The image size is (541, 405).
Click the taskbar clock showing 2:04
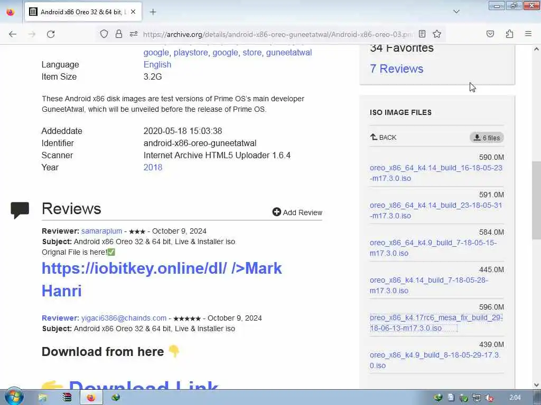point(515,398)
